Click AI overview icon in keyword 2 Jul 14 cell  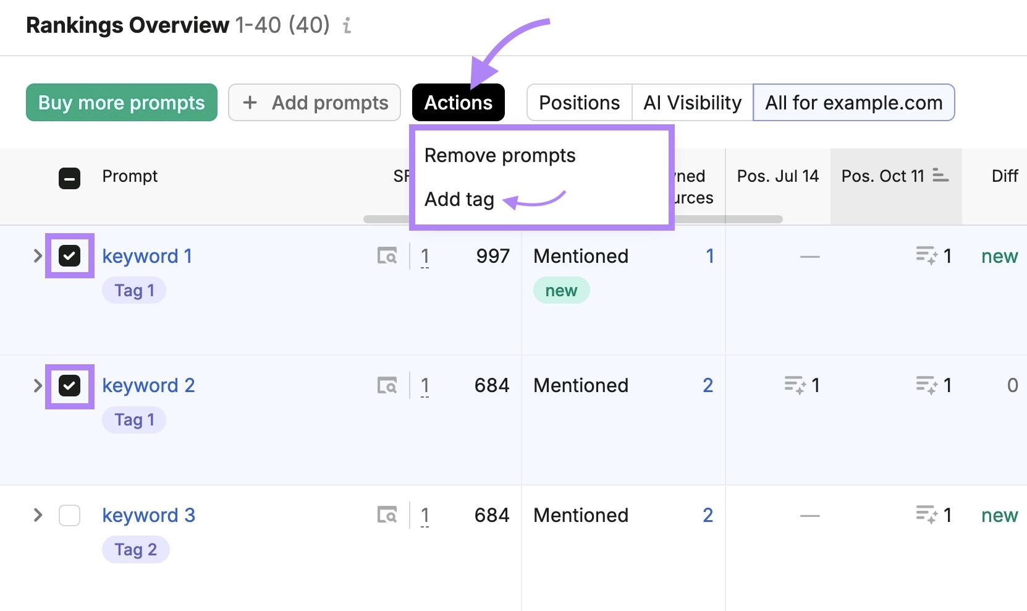pyautogui.click(x=795, y=385)
